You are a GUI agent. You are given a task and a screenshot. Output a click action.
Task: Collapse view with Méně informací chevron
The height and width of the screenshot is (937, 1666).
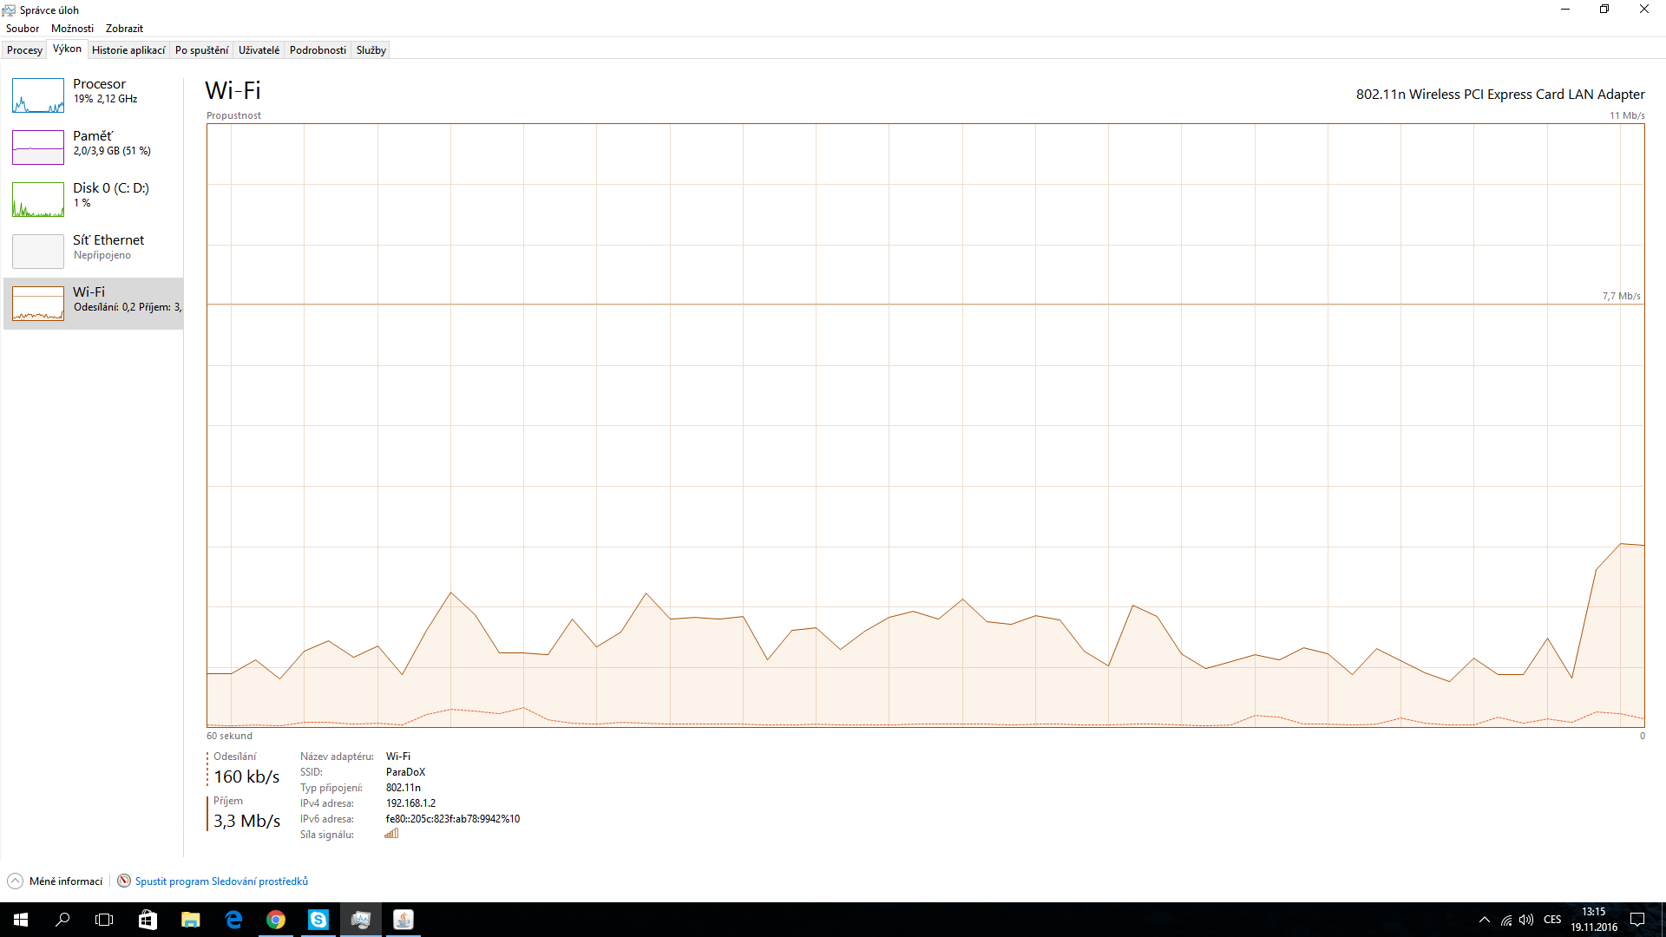click(x=16, y=881)
